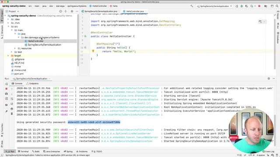Collapse the spring-security-demo root node
The image size is (280, 157).
click(5, 16)
